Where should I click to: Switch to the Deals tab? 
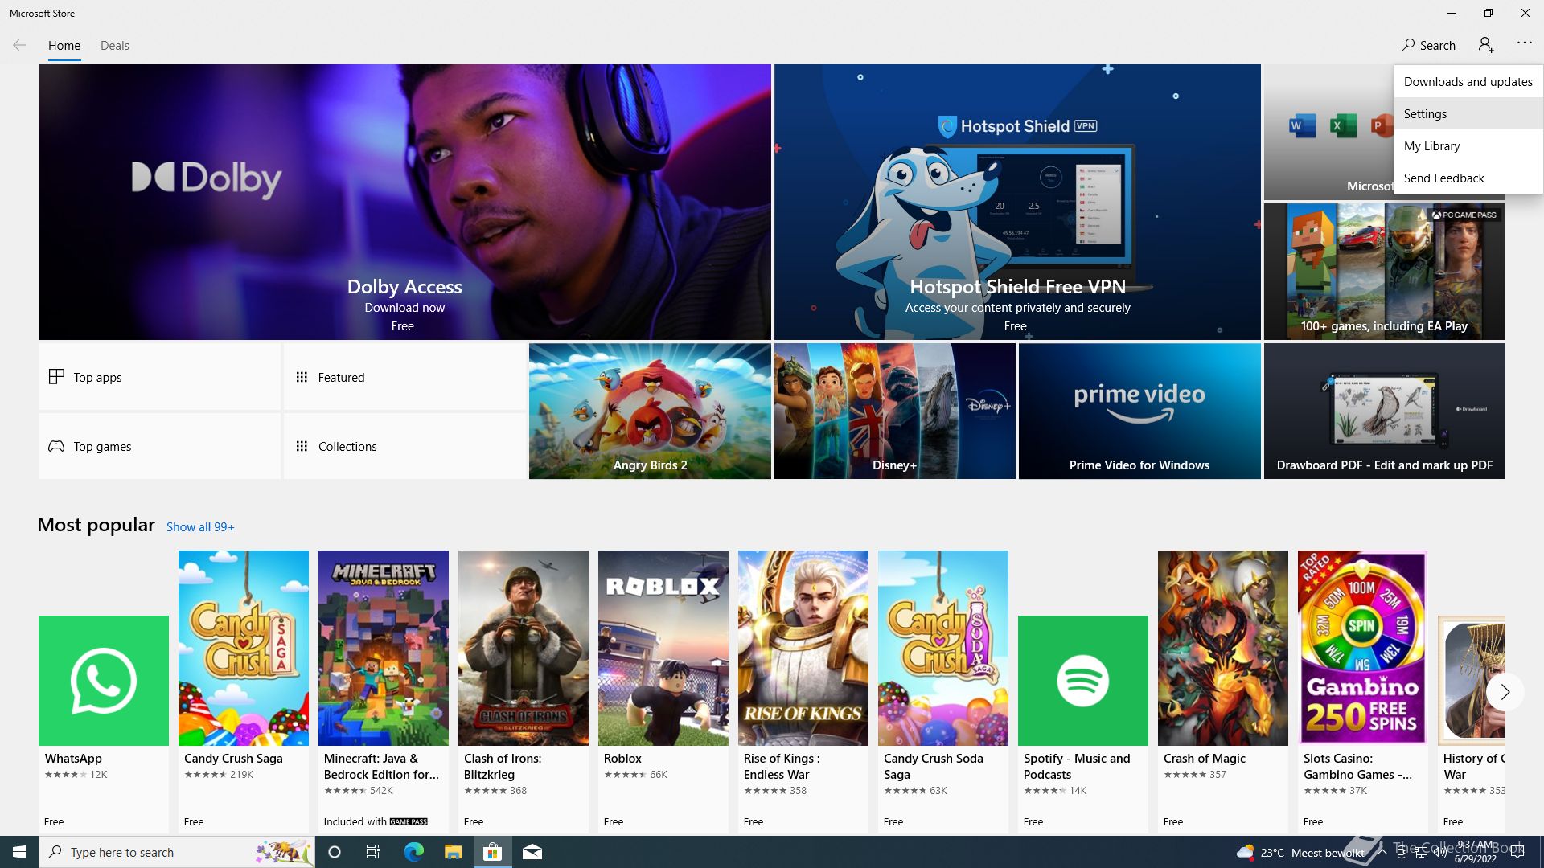coord(115,46)
